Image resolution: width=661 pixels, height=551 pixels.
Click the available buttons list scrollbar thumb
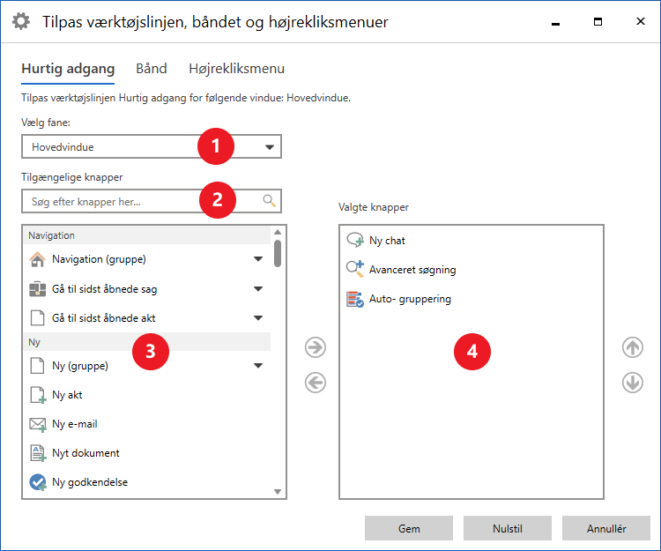pos(278,253)
